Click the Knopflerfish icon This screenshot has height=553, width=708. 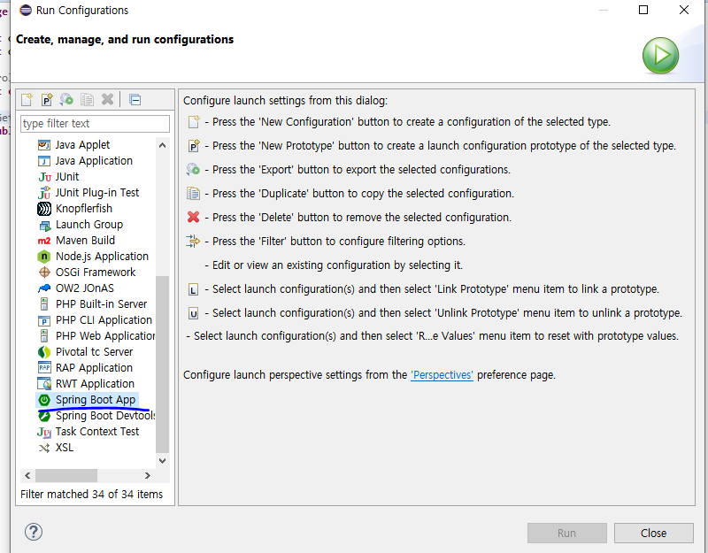tap(44, 209)
